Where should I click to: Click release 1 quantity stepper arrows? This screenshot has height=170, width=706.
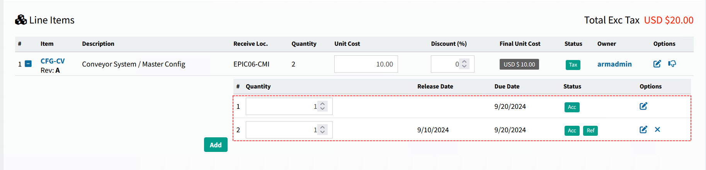tap(323, 107)
